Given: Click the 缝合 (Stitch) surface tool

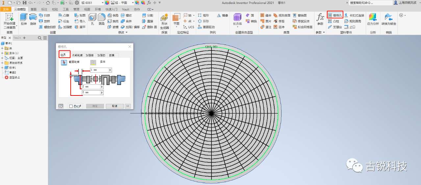Looking at the screenshot, I should click(x=266, y=15).
